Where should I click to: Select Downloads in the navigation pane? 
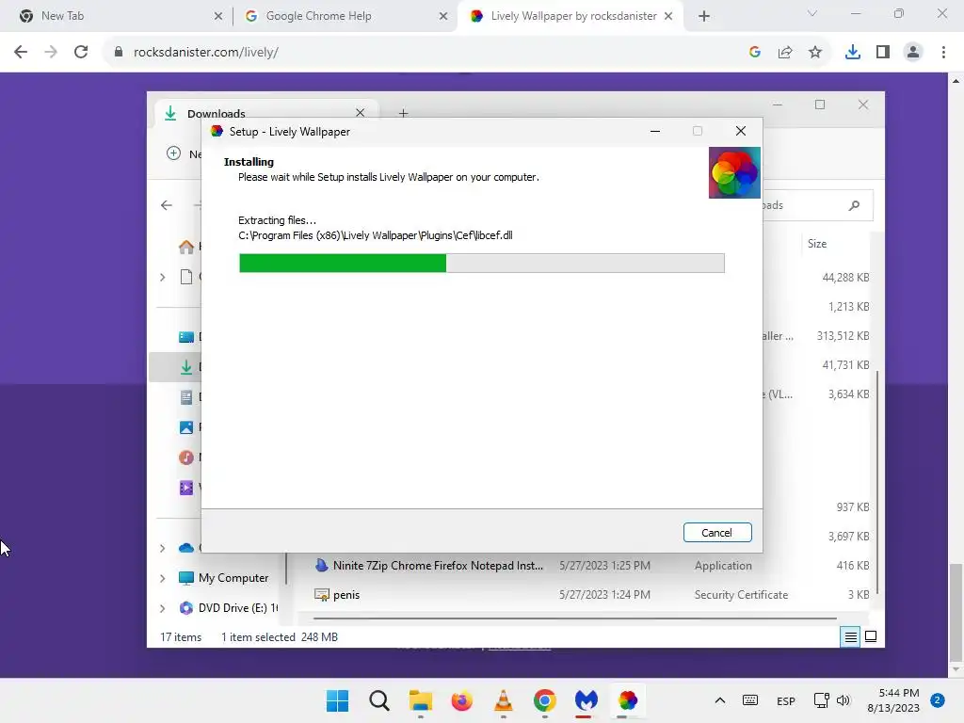coord(186,367)
